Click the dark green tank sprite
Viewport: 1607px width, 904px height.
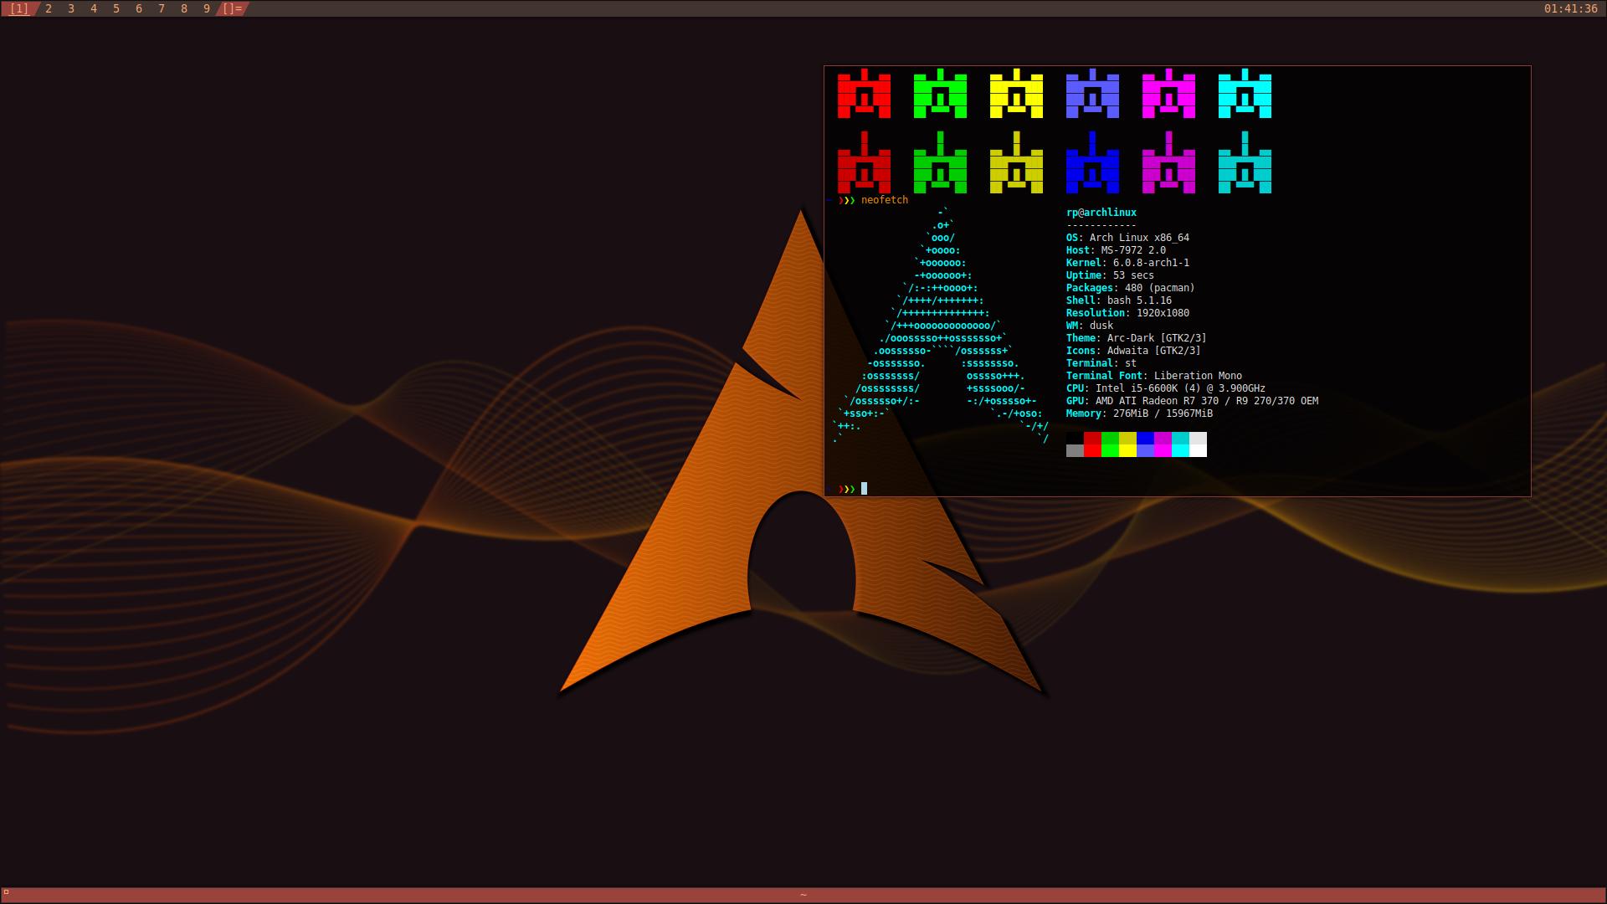pyautogui.click(x=941, y=162)
